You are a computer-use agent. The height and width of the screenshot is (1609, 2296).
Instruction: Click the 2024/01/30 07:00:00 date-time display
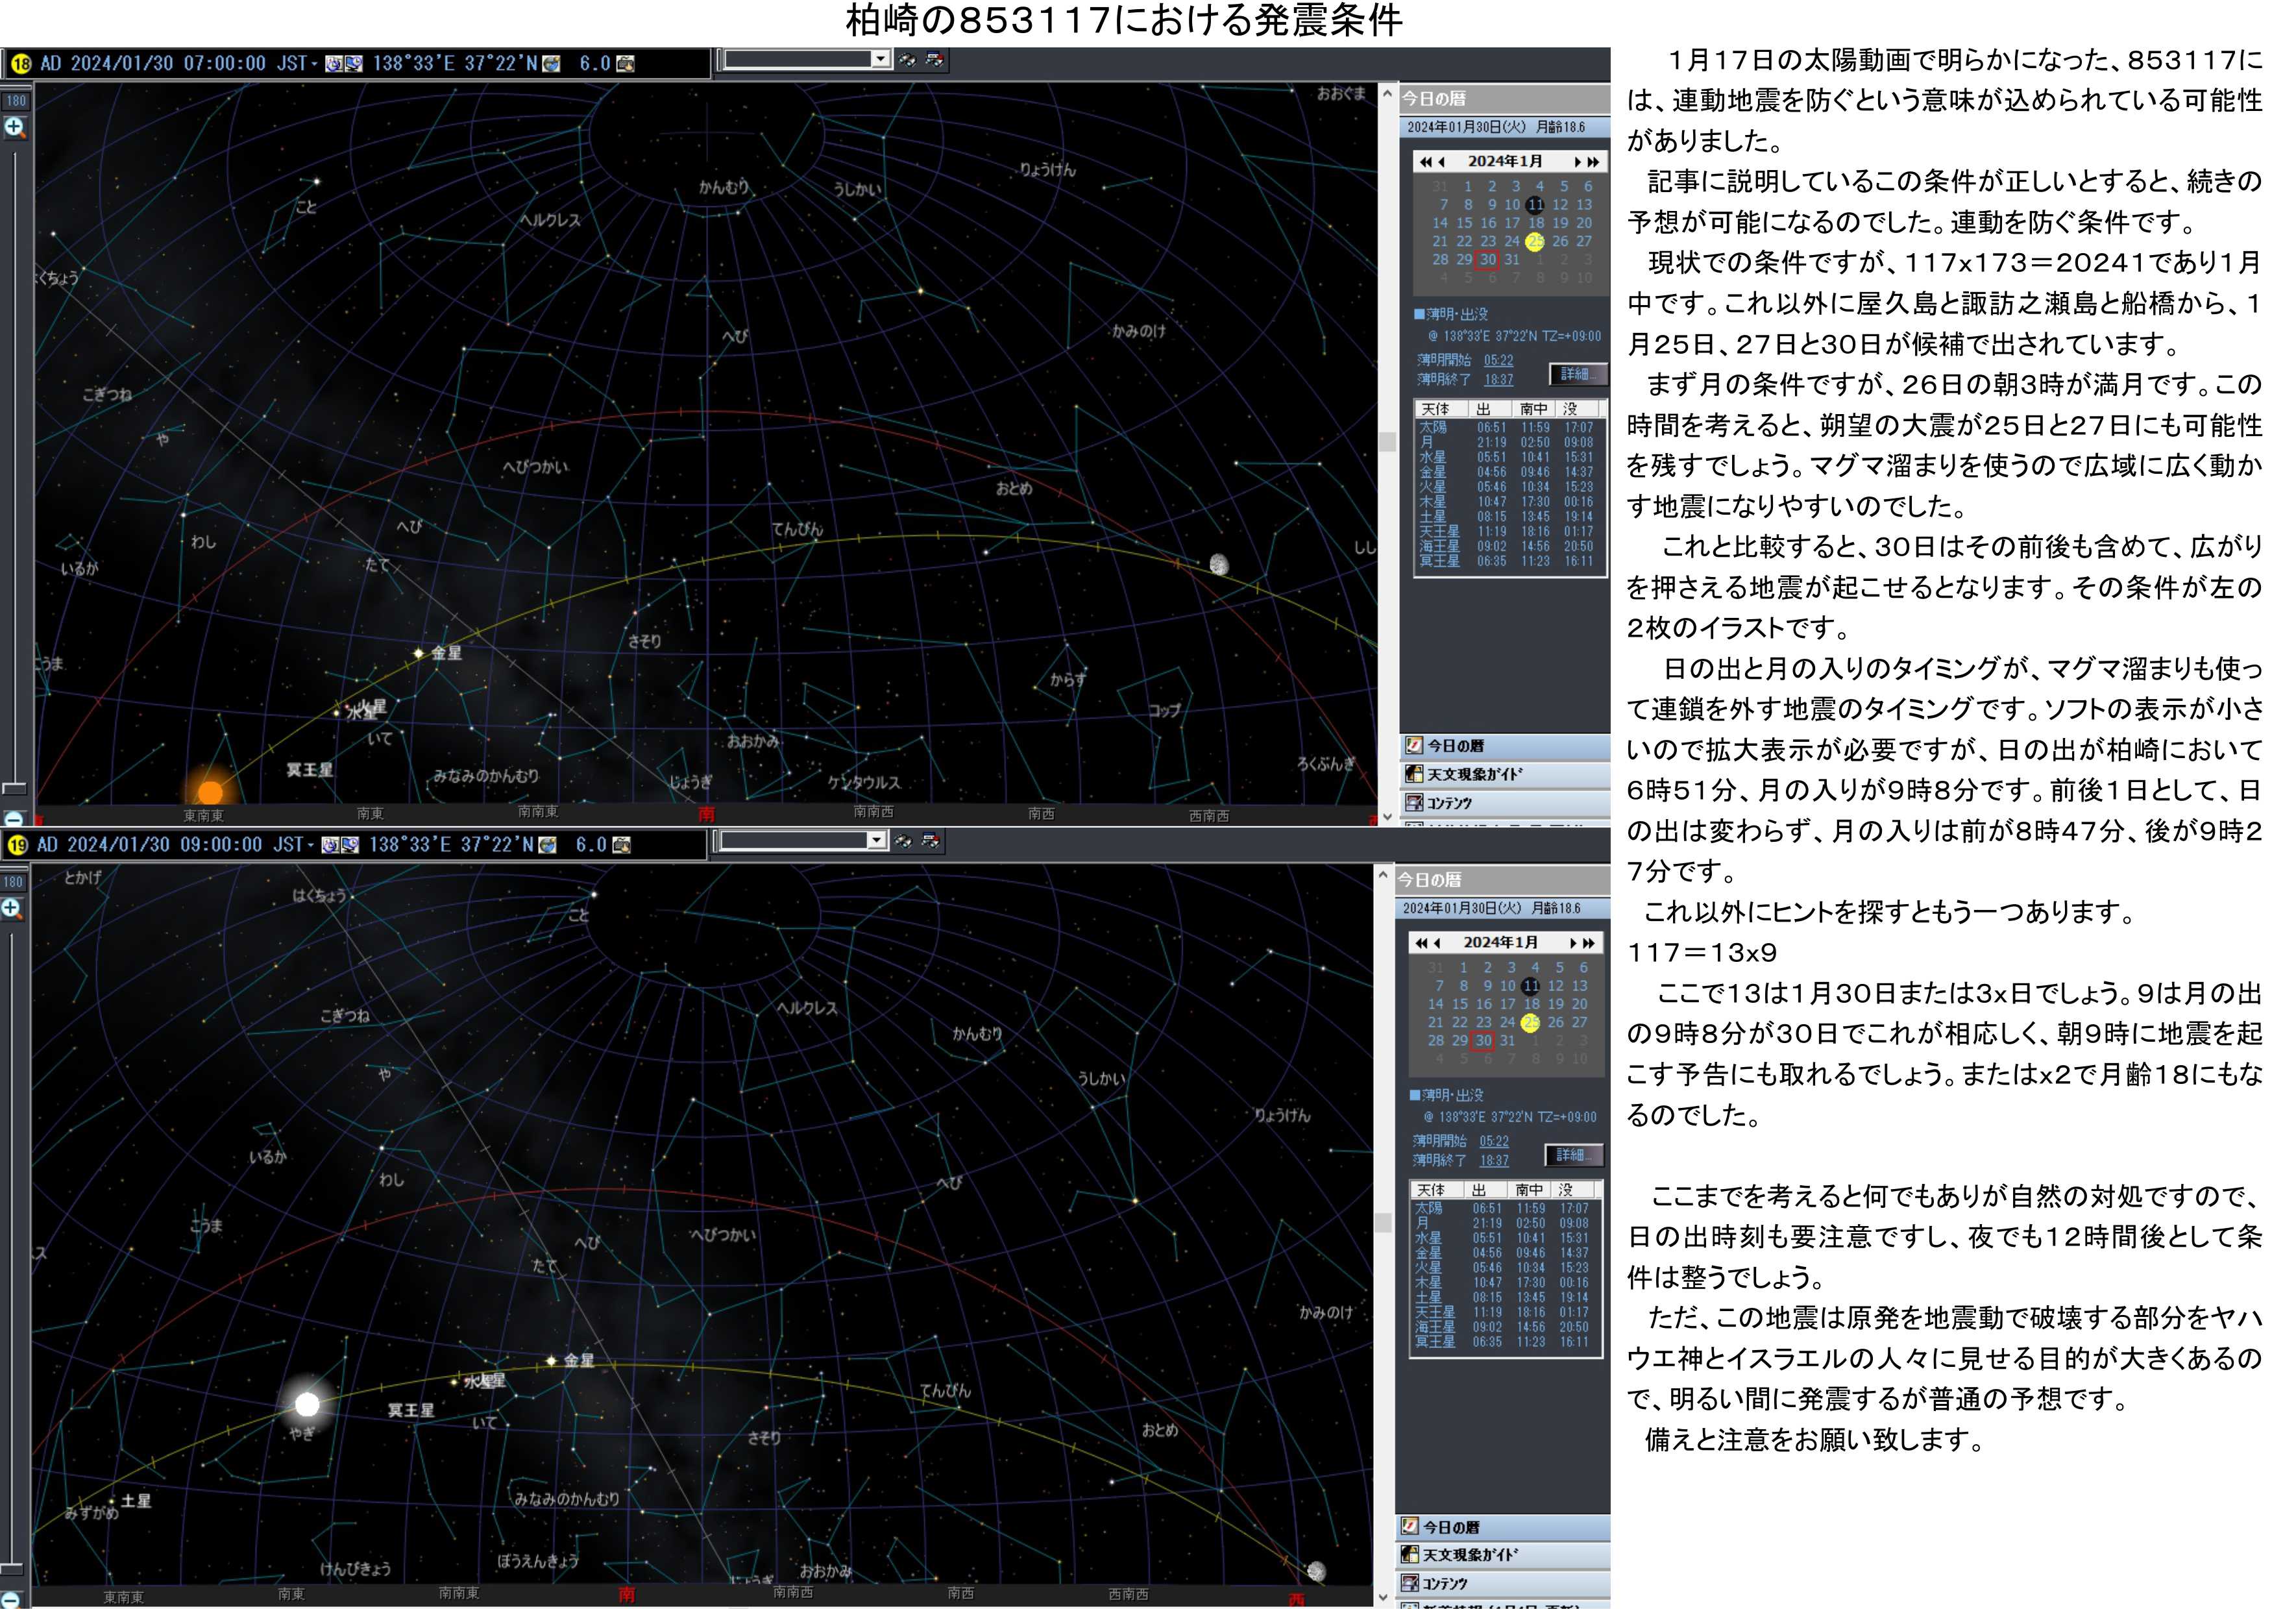coord(168,64)
